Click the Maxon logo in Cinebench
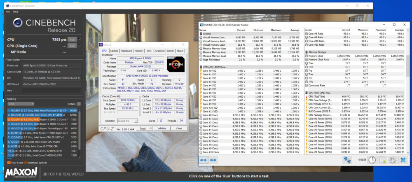412x182 pixels. 21,173
